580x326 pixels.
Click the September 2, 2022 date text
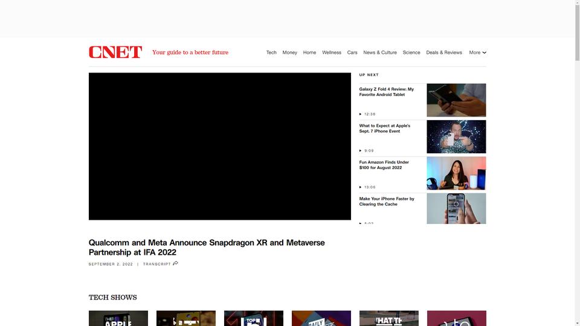click(x=111, y=264)
